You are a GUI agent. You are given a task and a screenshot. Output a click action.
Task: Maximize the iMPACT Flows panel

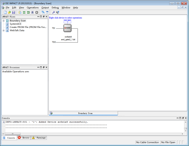point(41,17)
